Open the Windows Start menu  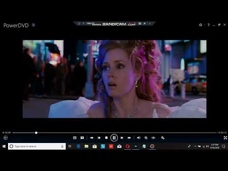[4, 146]
